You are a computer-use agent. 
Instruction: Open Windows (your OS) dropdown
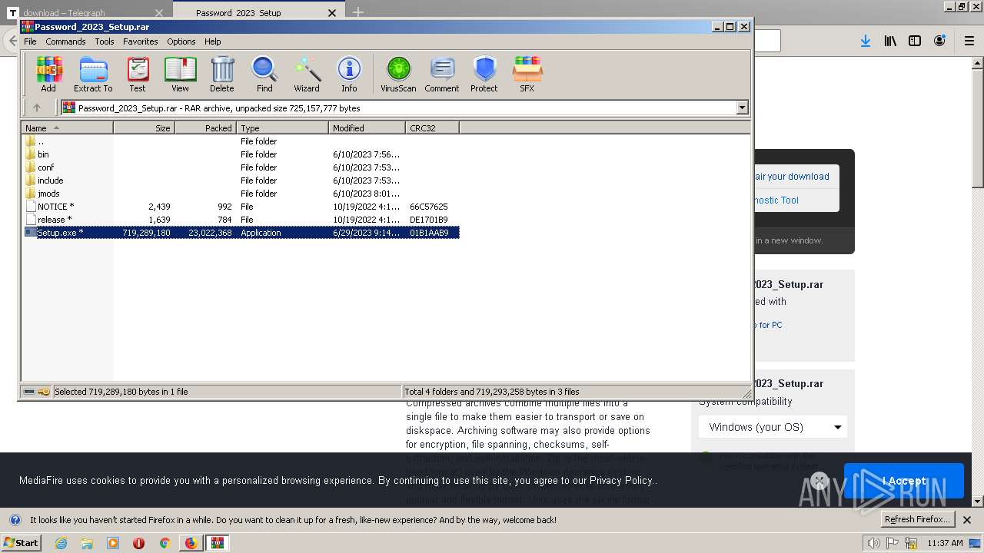point(773,427)
